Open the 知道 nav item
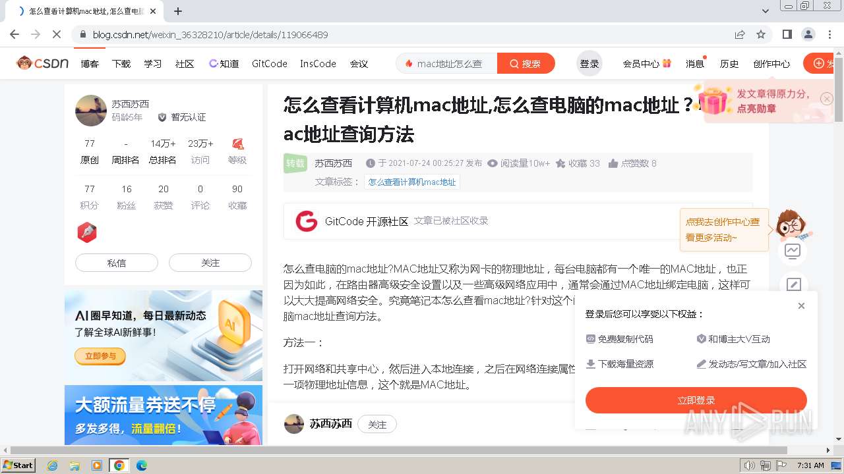Image resolution: width=844 pixels, height=474 pixels. pos(224,64)
